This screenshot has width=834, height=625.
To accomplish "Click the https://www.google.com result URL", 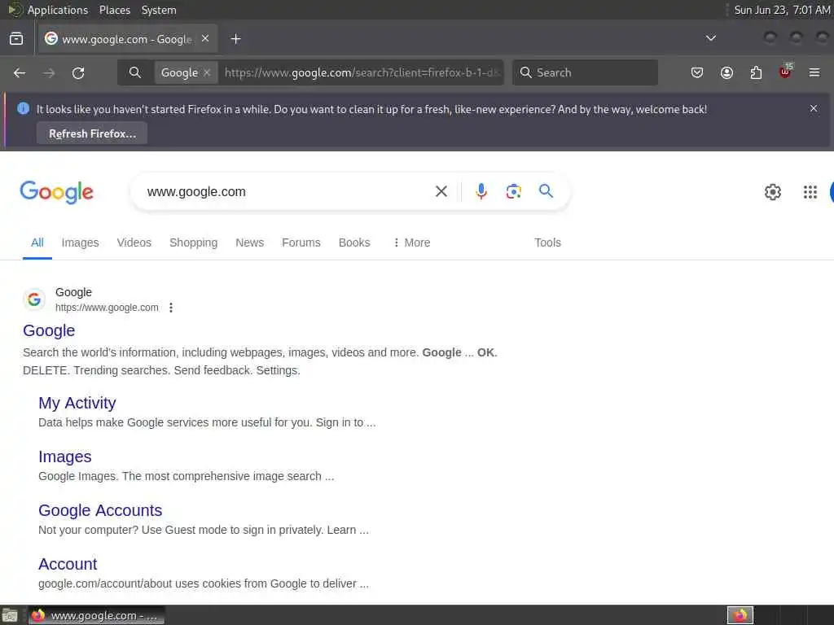I will 107,308.
